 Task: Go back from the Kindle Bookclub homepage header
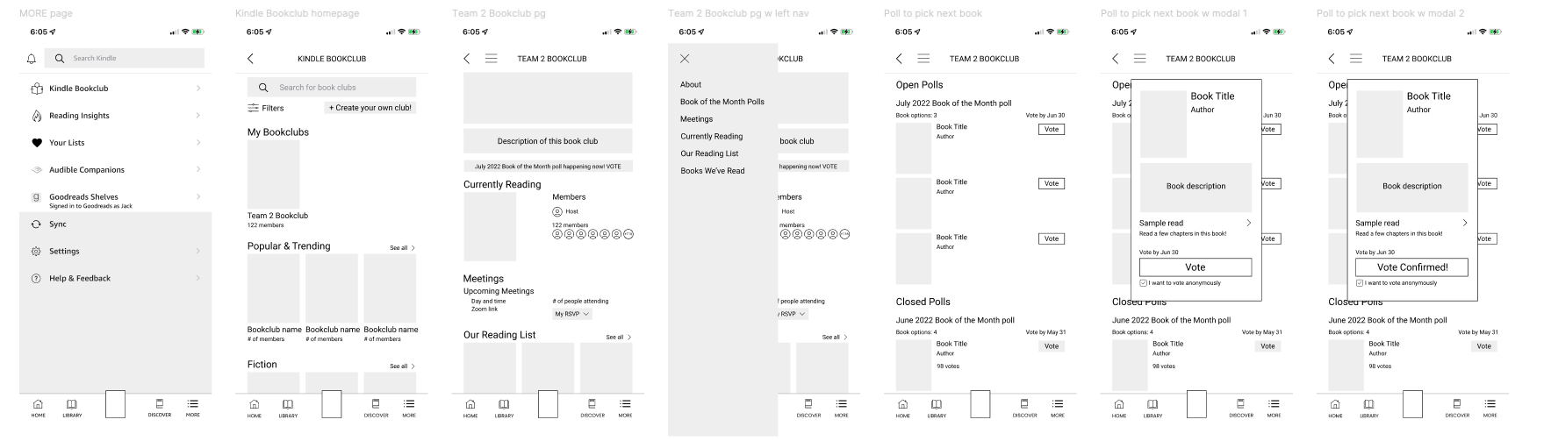tap(250, 59)
